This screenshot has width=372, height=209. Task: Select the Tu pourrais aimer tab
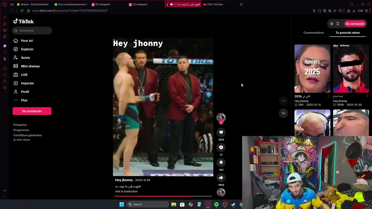pos(348,33)
